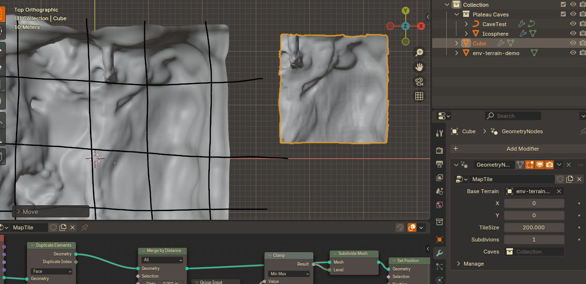Click the fake user shield on MapTile node group
This screenshot has width=586, height=284.
[560, 179]
